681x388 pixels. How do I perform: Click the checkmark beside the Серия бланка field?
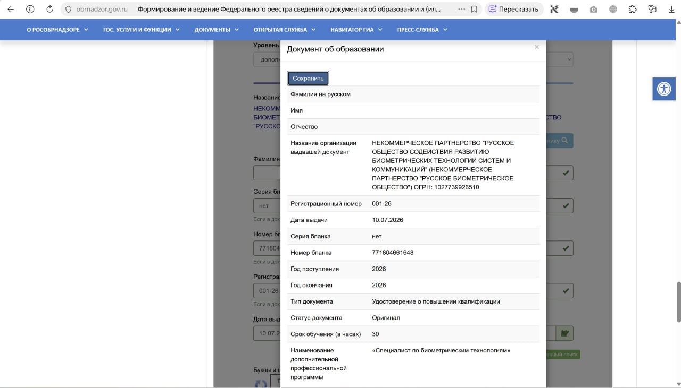[566, 205]
